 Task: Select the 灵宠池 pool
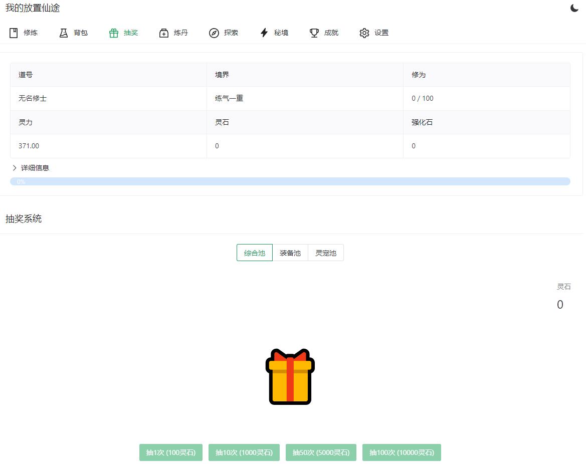(325, 253)
